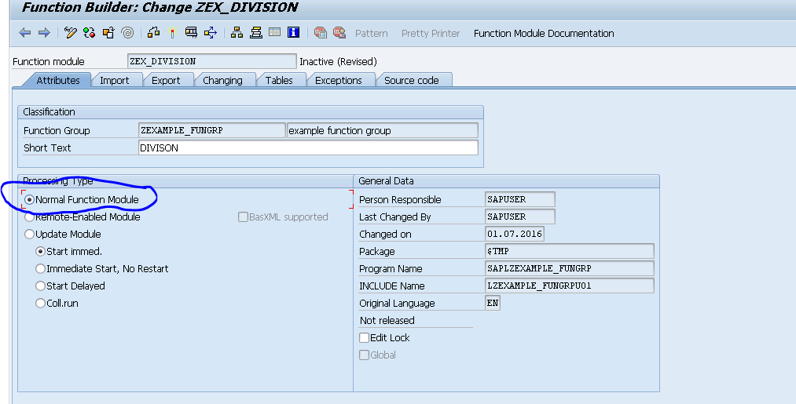Screen dimensions: 796x404
Task: Click the Test/Execute icon
Action: point(192,33)
